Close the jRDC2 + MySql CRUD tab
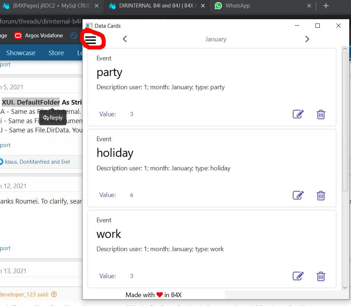Image resolution: width=351 pixels, height=306 pixels. 96,6
